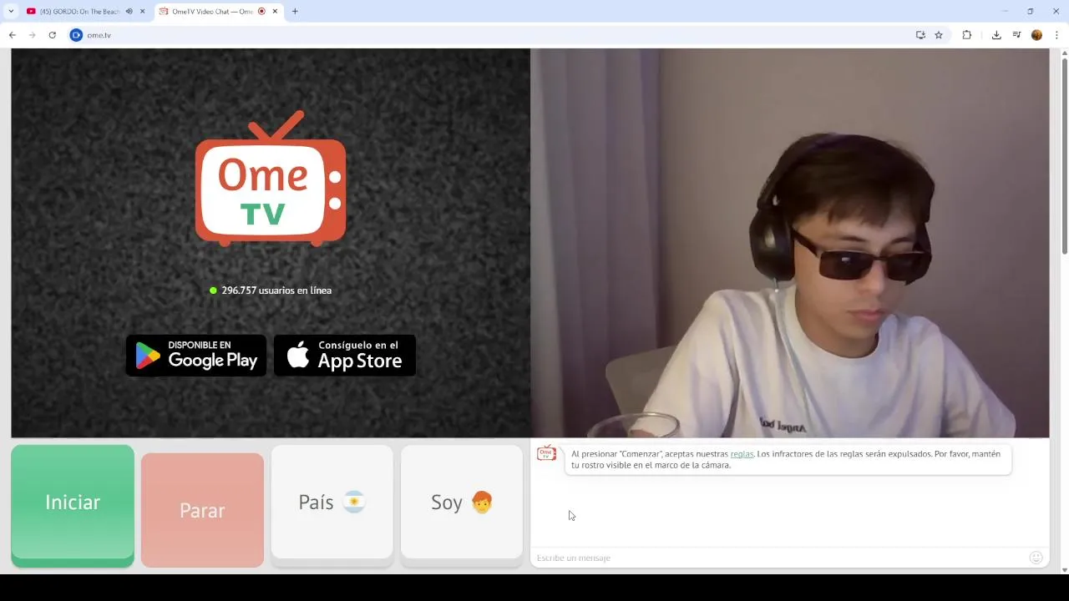This screenshot has height=601, width=1069.
Task: Select the OmeTV Video Chat tab
Action: (x=212, y=12)
